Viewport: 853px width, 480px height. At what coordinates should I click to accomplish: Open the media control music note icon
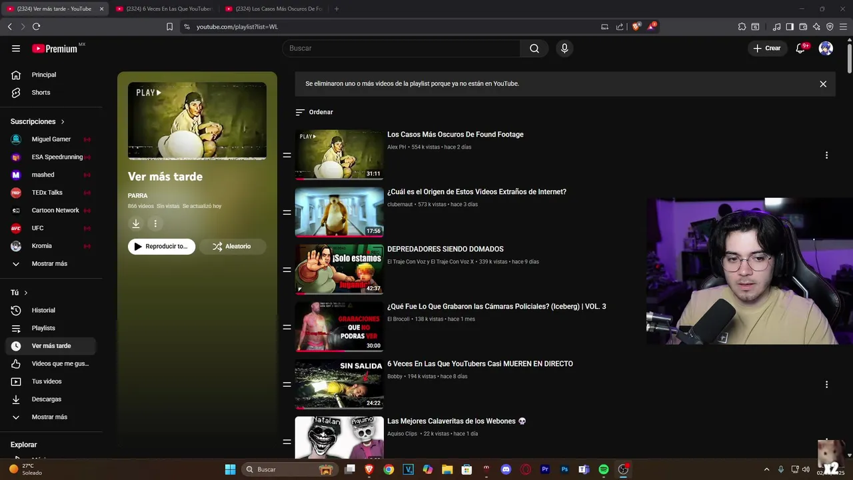(776, 27)
